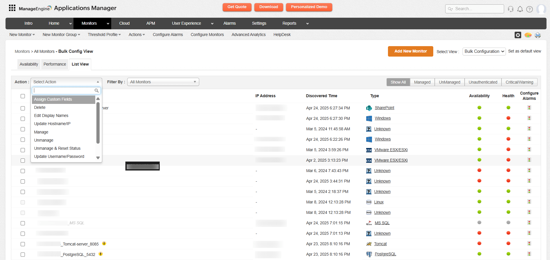Check the Tomcat-server_8085 row checkbox
This screenshot has width=550, height=260.
click(23, 244)
